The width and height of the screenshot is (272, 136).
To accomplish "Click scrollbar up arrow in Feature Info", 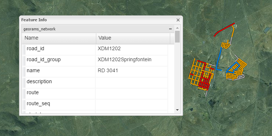I will (x=177, y=28).
